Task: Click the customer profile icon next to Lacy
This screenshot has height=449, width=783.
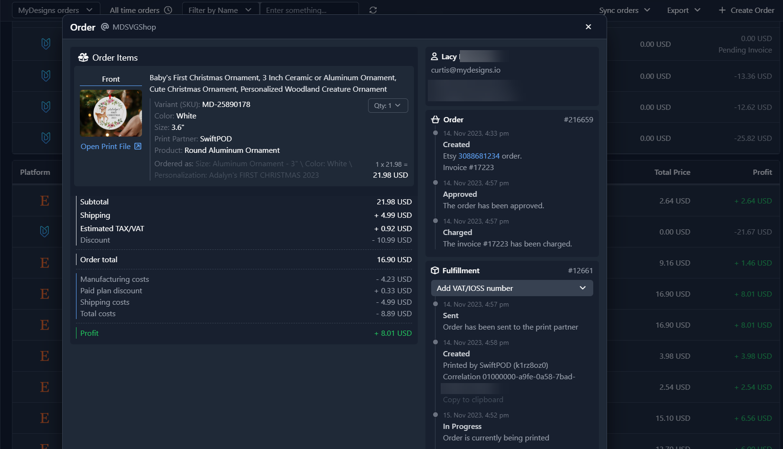Action: [x=435, y=56]
